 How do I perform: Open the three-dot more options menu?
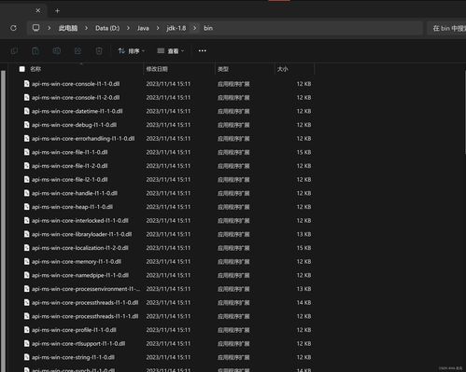[203, 50]
